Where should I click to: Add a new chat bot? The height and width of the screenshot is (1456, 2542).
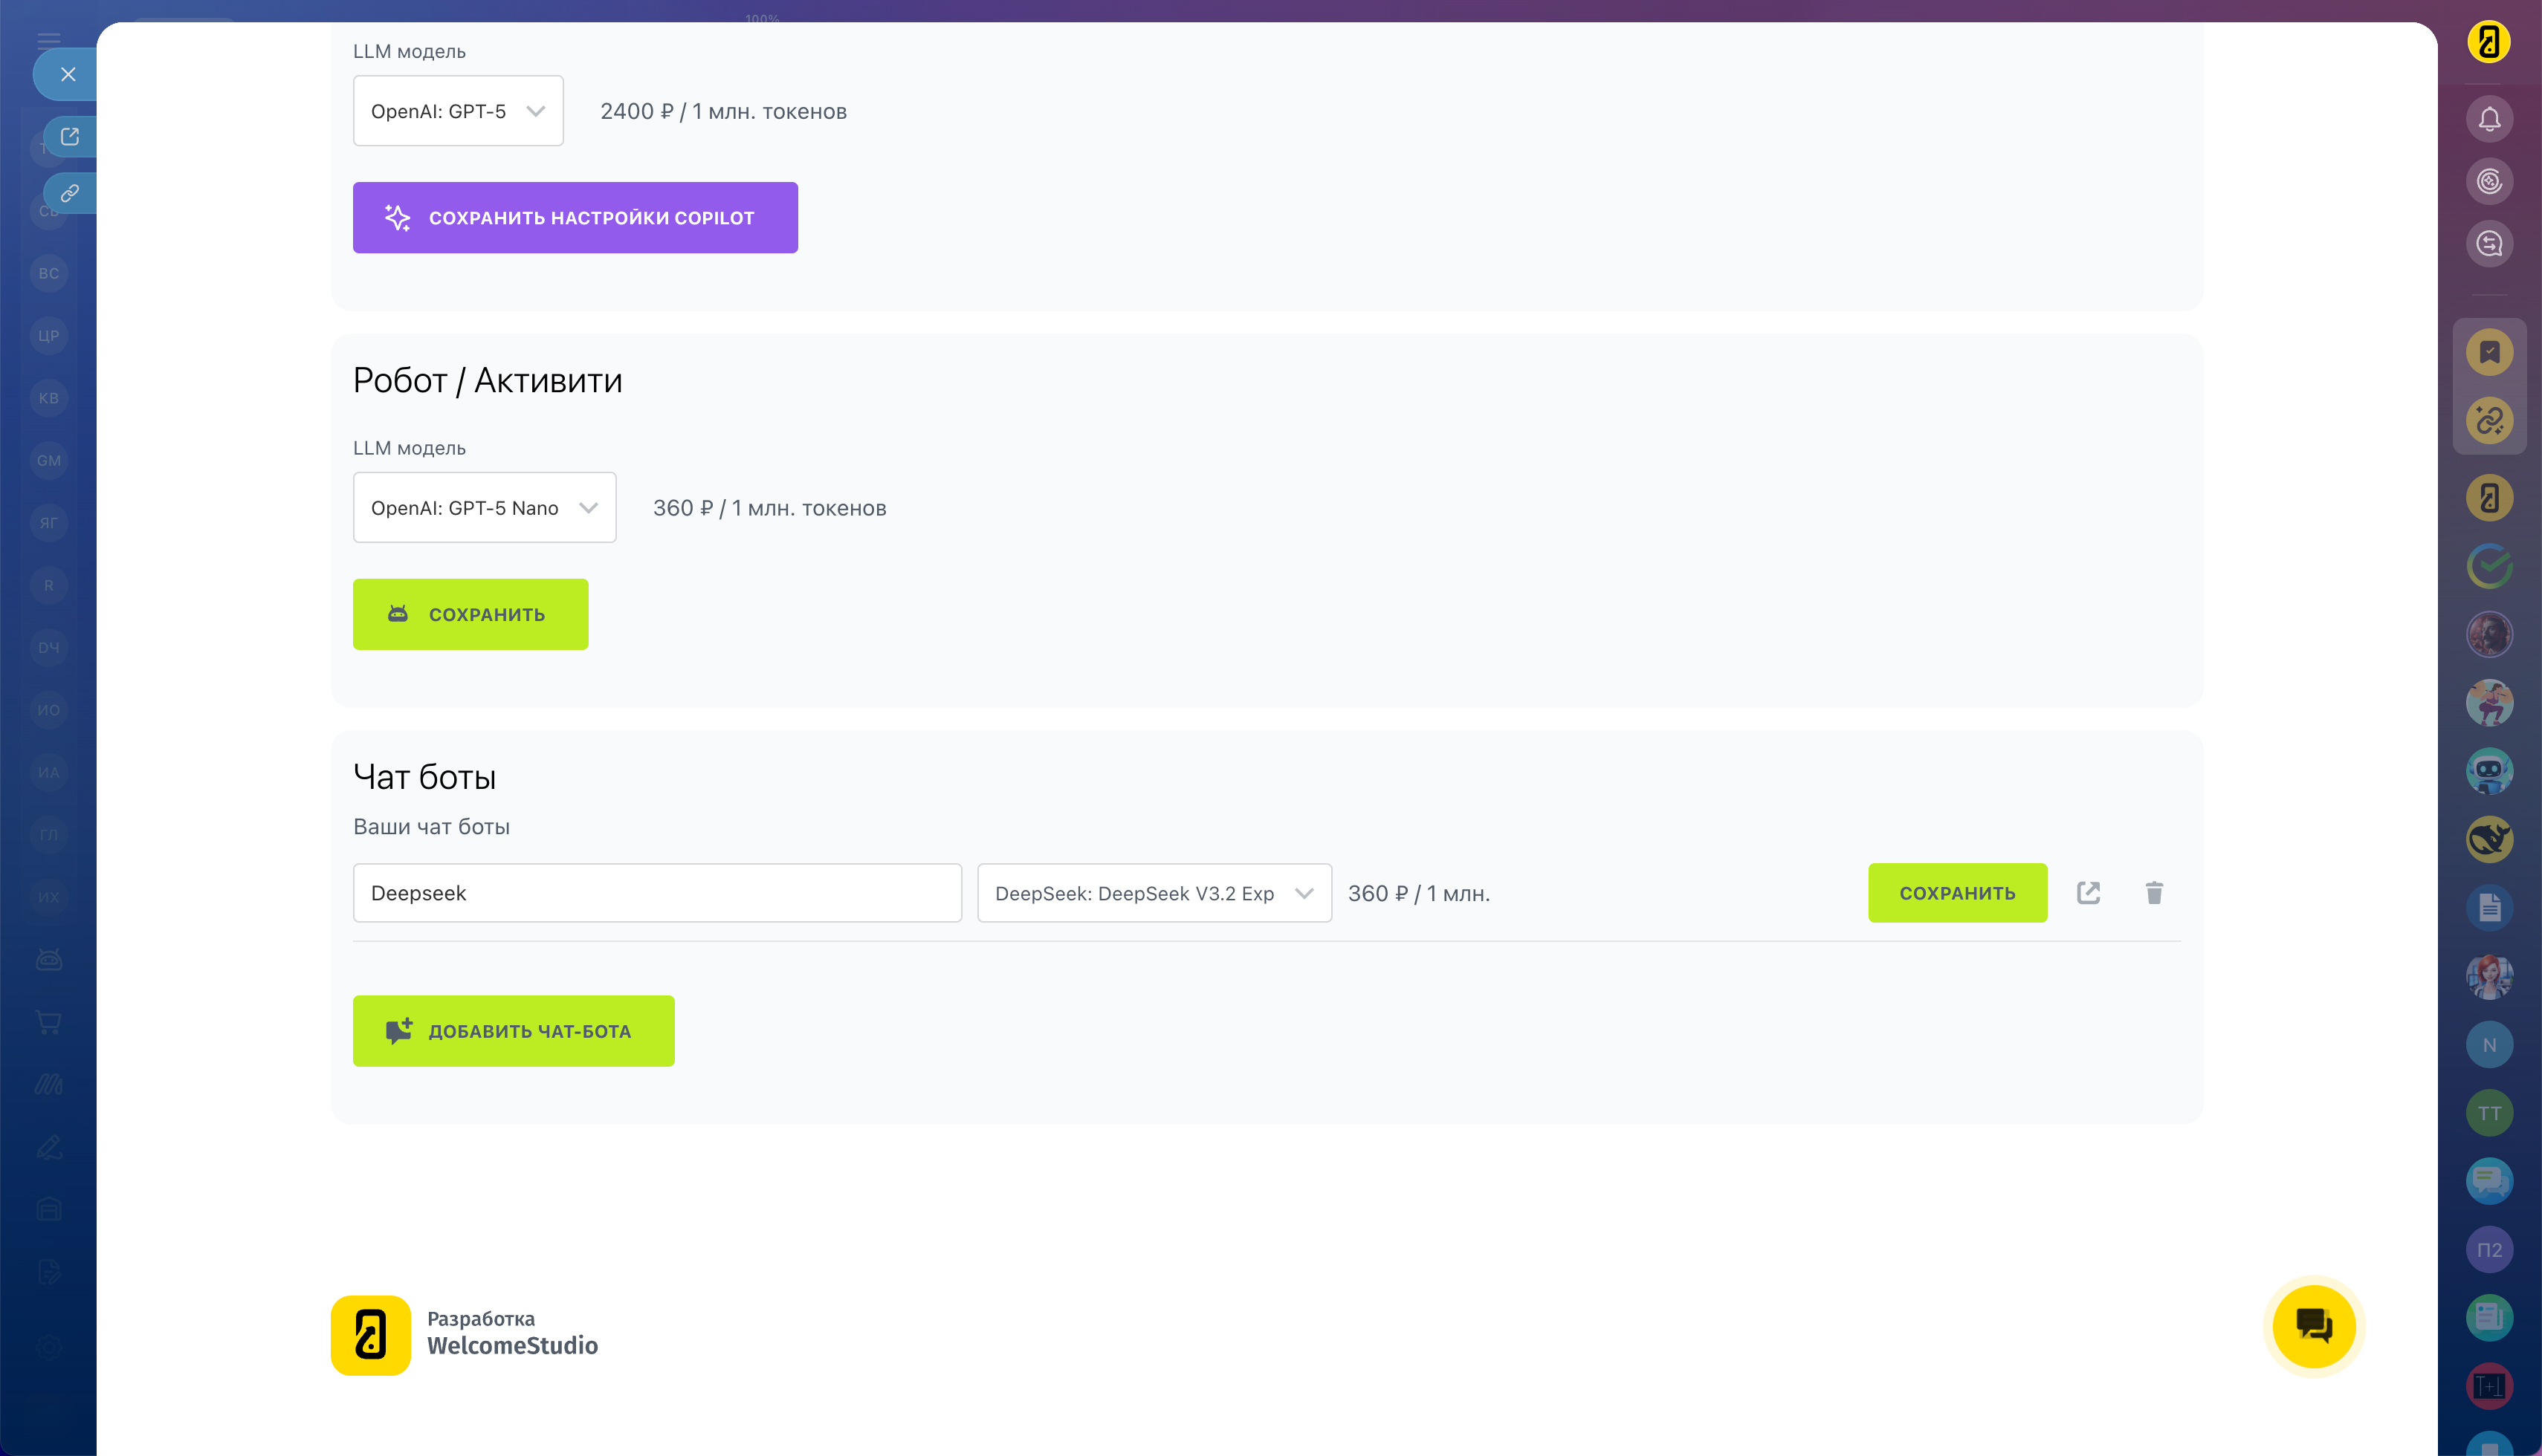pyautogui.click(x=513, y=1031)
